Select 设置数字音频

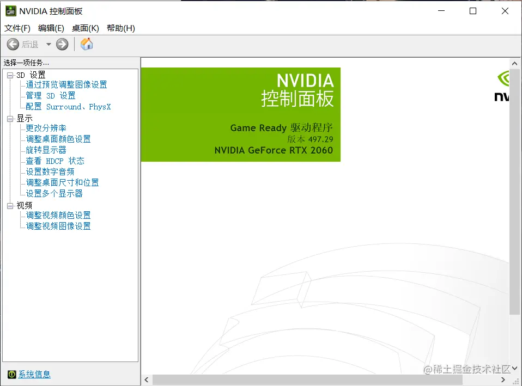(x=50, y=171)
